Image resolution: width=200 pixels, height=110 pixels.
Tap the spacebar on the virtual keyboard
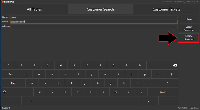pyautogui.click(x=90, y=101)
